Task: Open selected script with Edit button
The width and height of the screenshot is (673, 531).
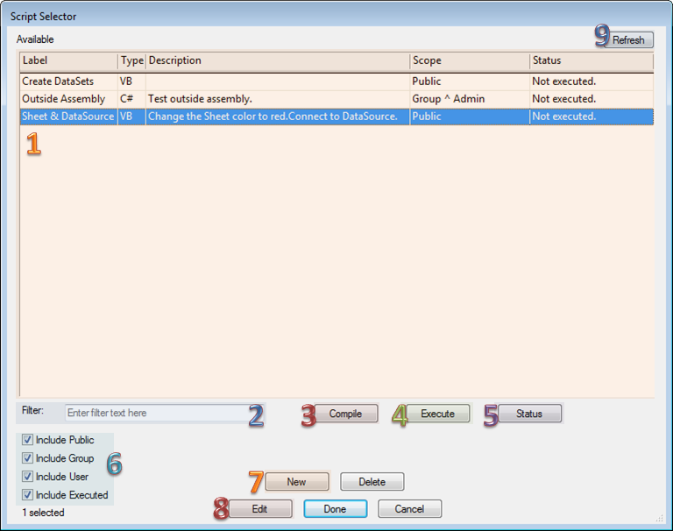Action: click(259, 509)
